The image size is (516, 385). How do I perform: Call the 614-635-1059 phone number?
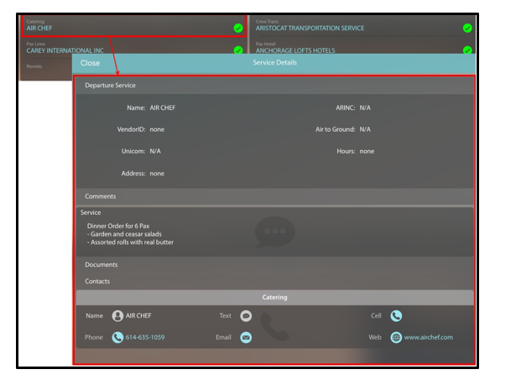tap(145, 337)
